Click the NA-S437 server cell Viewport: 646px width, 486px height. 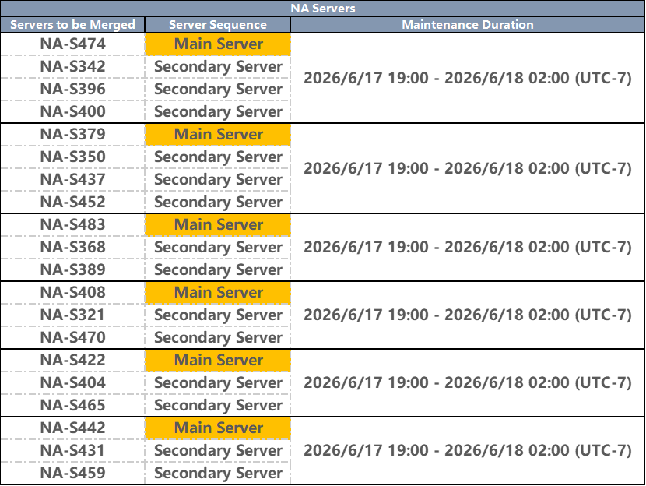[72, 180]
